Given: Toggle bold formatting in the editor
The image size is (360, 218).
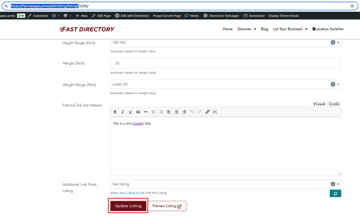Looking at the screenshot, I should pyautogui.click(x=115, y=112).
